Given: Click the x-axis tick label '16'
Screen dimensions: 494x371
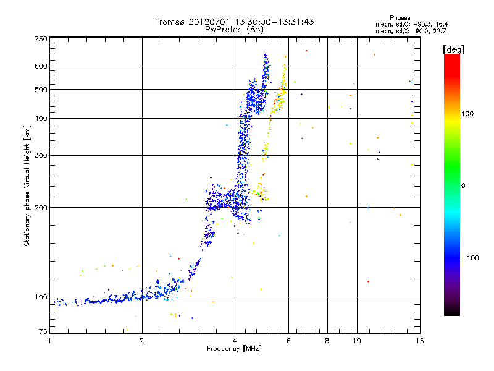Looking at the screenshot, I should (420, 341).
